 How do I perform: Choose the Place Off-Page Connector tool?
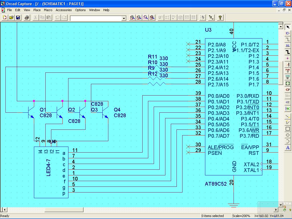tap(288, 102)
